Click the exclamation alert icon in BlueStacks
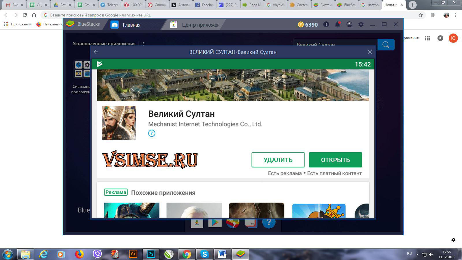 click(326, 25)
